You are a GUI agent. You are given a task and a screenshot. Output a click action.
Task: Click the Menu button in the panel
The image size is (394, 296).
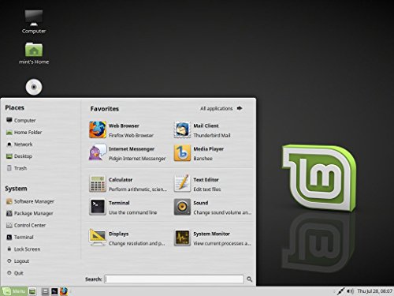click(x=14, y=291)
